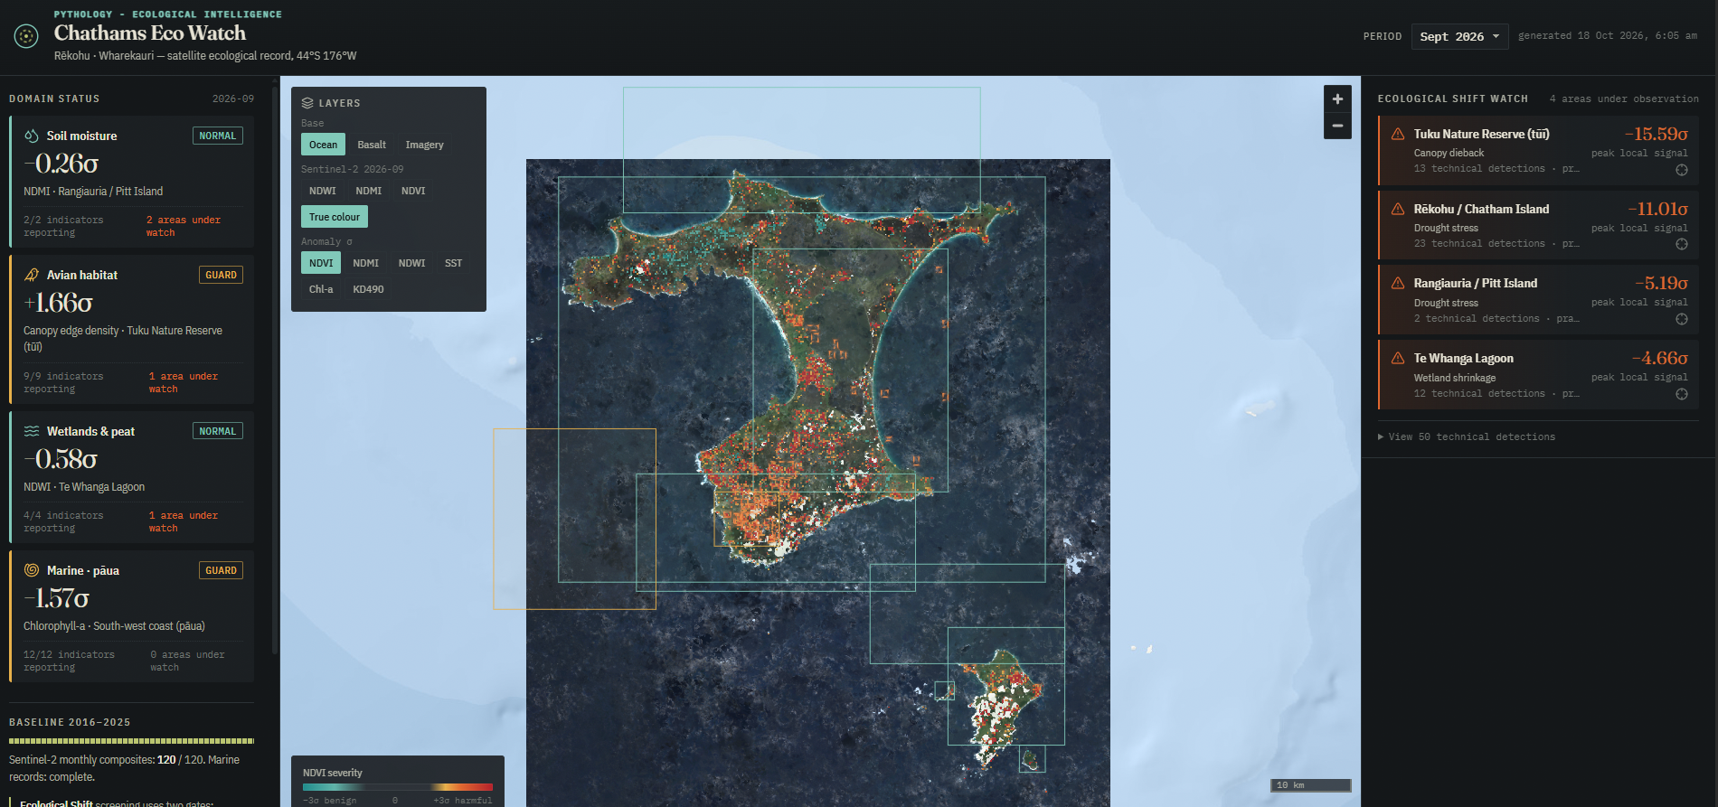Enable Anomaly SST layer
The width and height of the screenshot is (1718, 807).
(453, 263)
